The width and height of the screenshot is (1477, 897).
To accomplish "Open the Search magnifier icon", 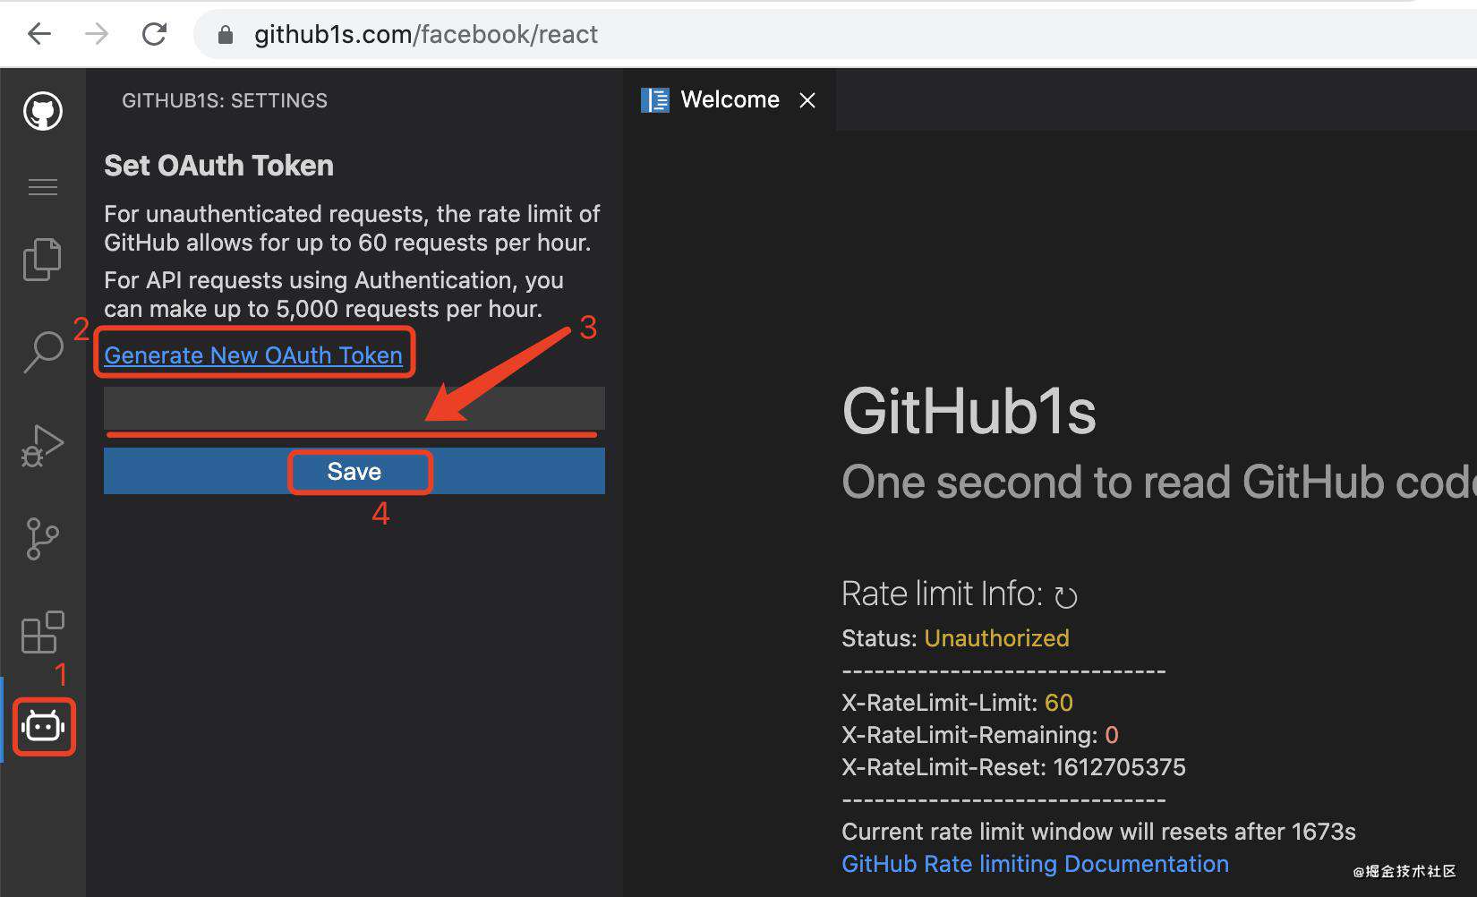I will pos(43,352).
